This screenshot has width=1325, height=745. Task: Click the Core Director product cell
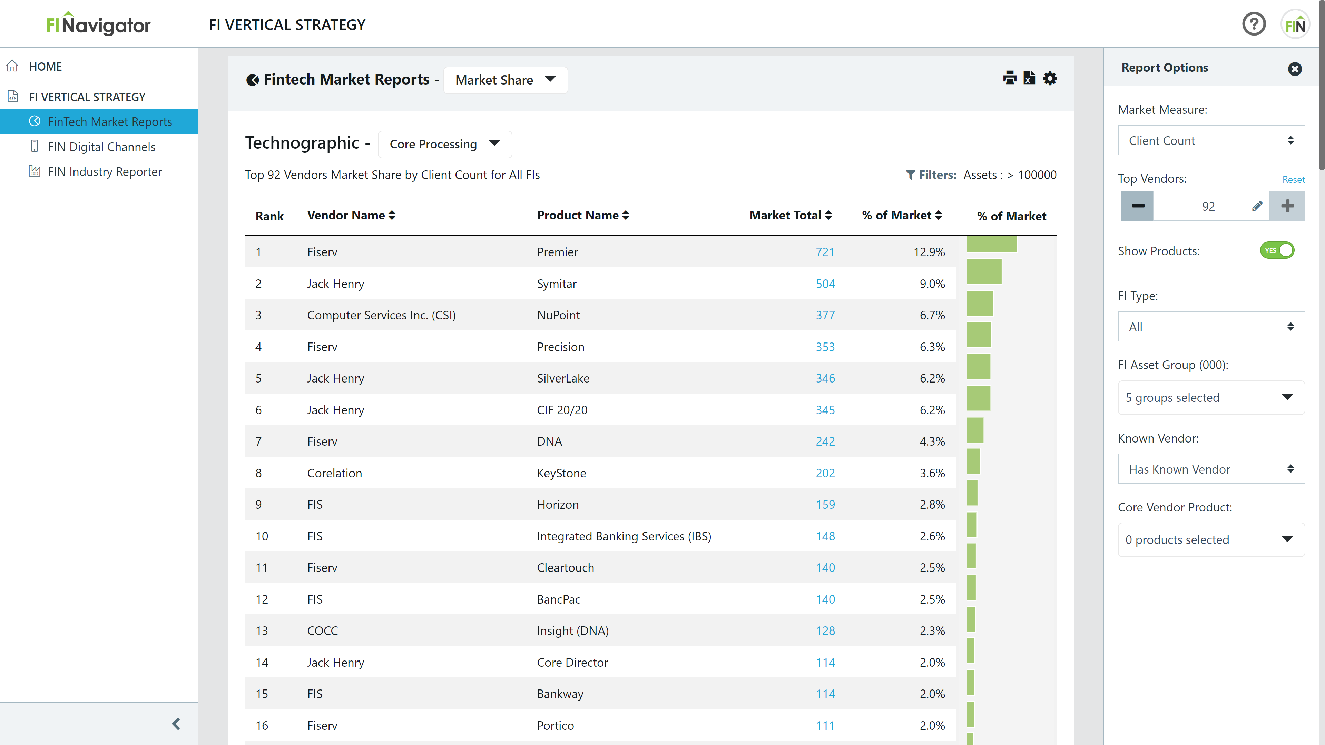pyautogui.click(x=572, y=662)
